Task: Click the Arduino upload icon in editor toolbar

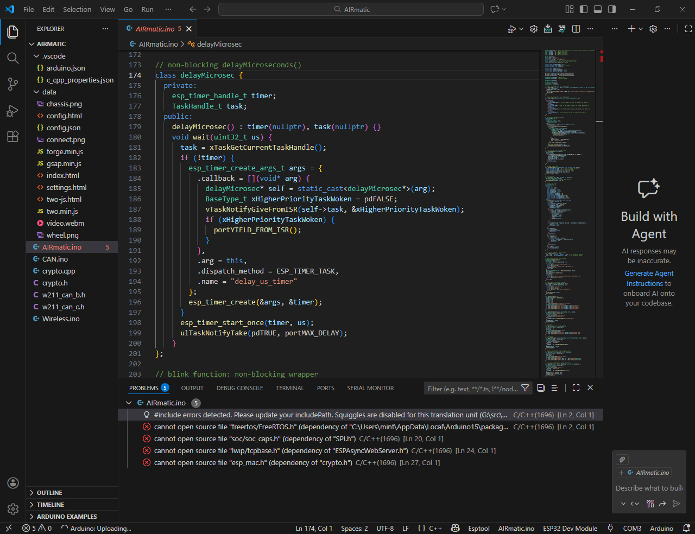Action: [548, 29]
